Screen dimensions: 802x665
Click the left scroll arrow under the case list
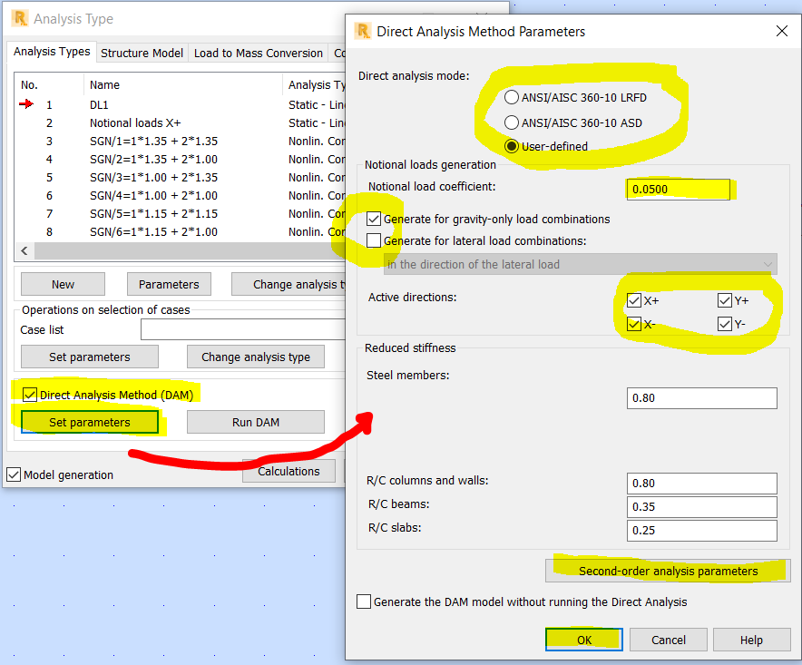click(x=24, y=250)
